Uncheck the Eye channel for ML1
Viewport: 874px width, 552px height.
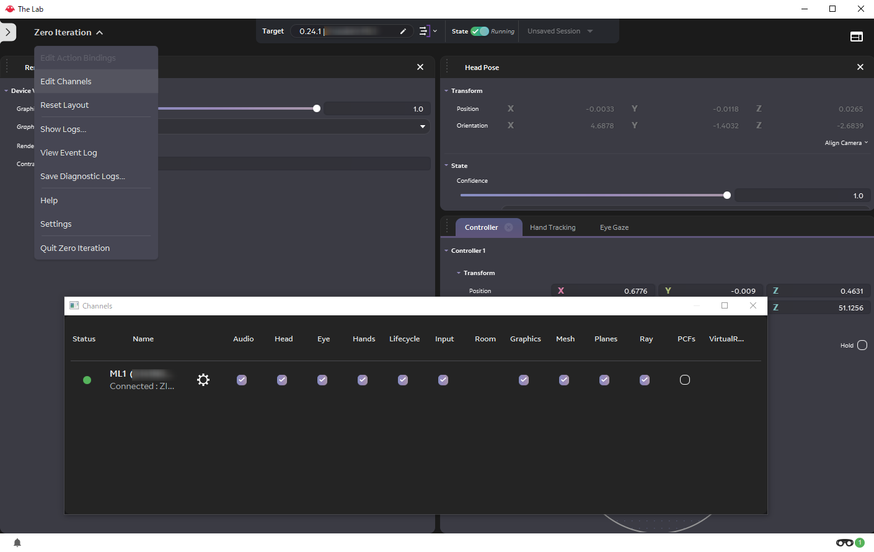click(322, 380)
